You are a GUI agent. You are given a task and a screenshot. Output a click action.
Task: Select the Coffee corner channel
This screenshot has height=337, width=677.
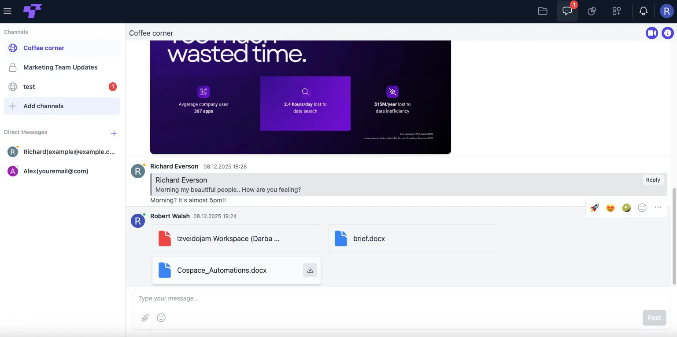(62, 48)
